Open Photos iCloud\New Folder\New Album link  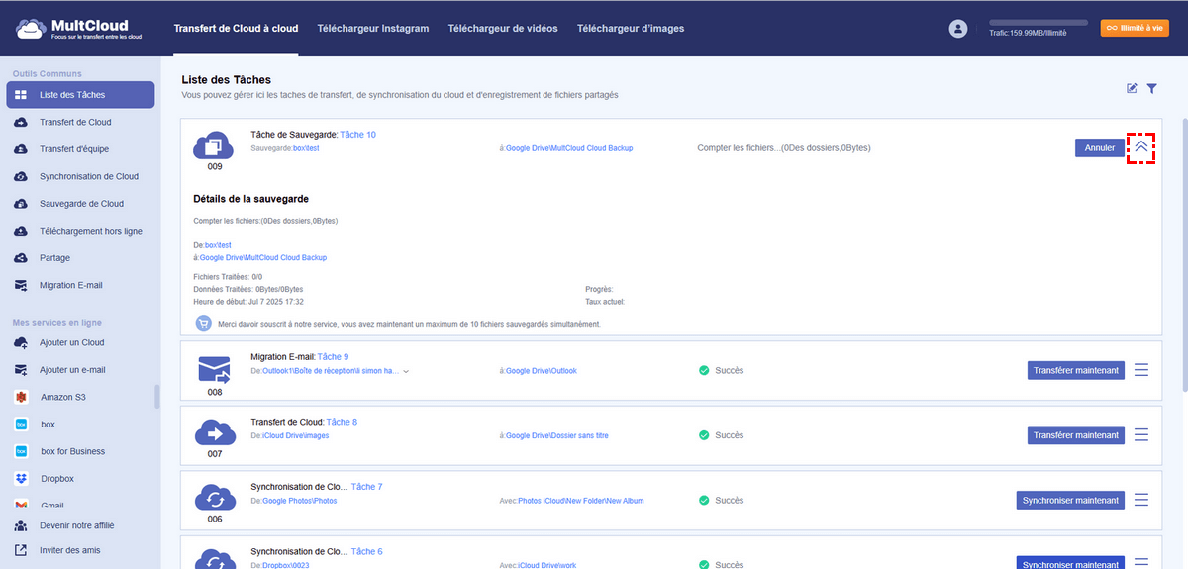tap(582, 501)
